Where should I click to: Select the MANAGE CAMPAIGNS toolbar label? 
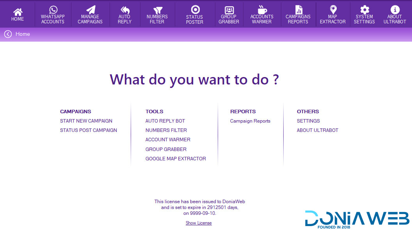90,19
